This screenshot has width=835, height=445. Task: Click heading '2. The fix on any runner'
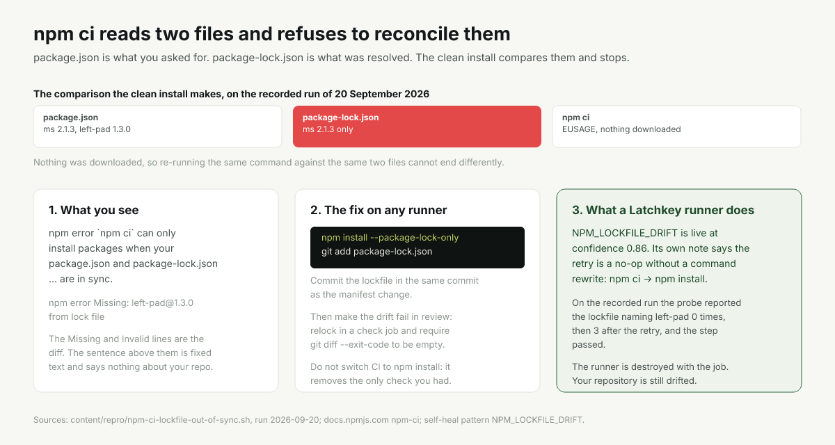pyautogui.click(x=379, y=210)
